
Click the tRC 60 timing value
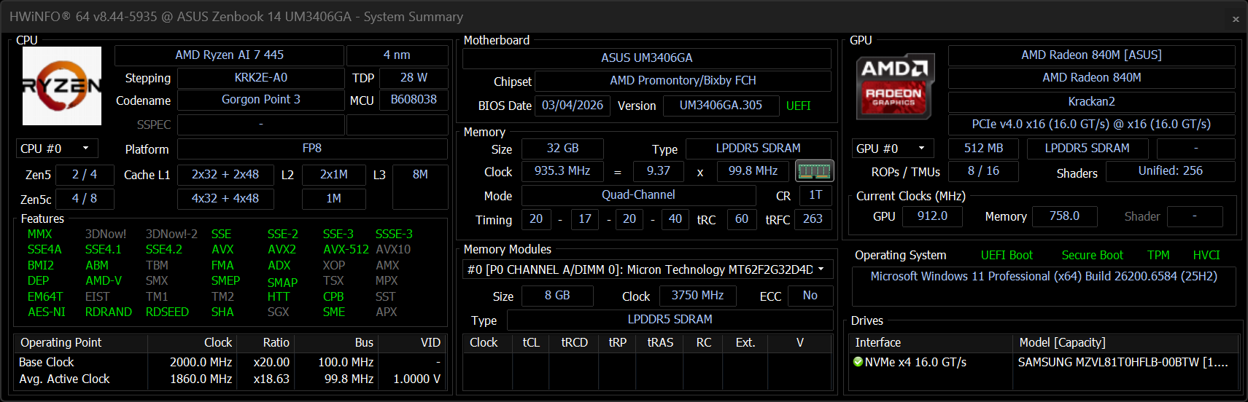[x=742, y=219]
